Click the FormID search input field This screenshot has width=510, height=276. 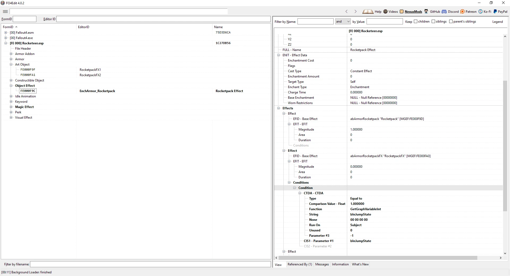pos(24,19)
